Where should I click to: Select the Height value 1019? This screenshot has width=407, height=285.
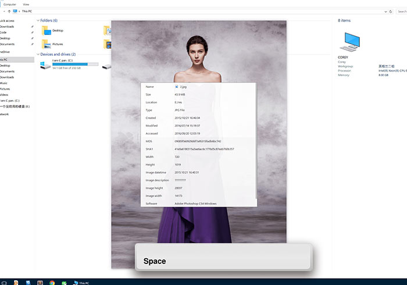[x=178, y=165]
